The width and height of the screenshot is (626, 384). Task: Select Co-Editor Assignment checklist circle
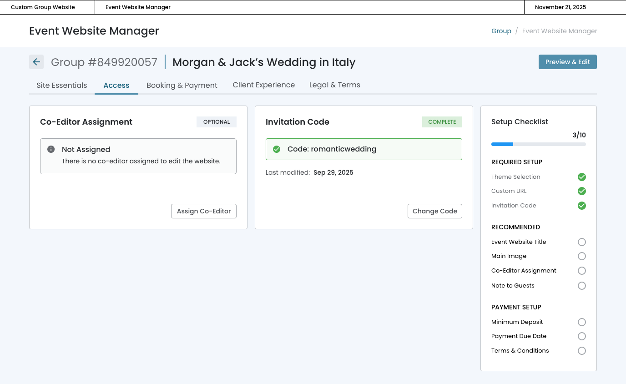581,271
